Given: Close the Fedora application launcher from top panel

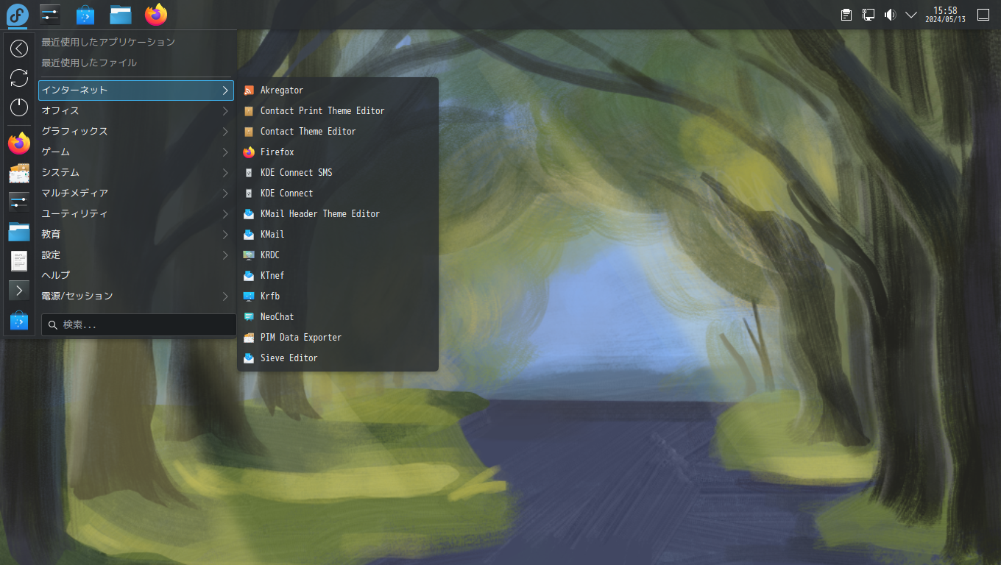Looking at the screenshot, I should [17, 14].
